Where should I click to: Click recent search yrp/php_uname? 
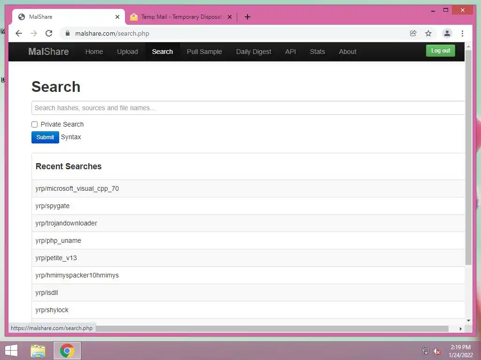click(58, 240)
